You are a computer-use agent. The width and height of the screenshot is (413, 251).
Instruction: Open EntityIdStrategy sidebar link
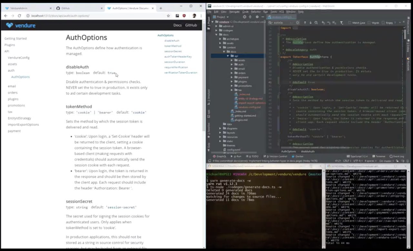[19, 118]
